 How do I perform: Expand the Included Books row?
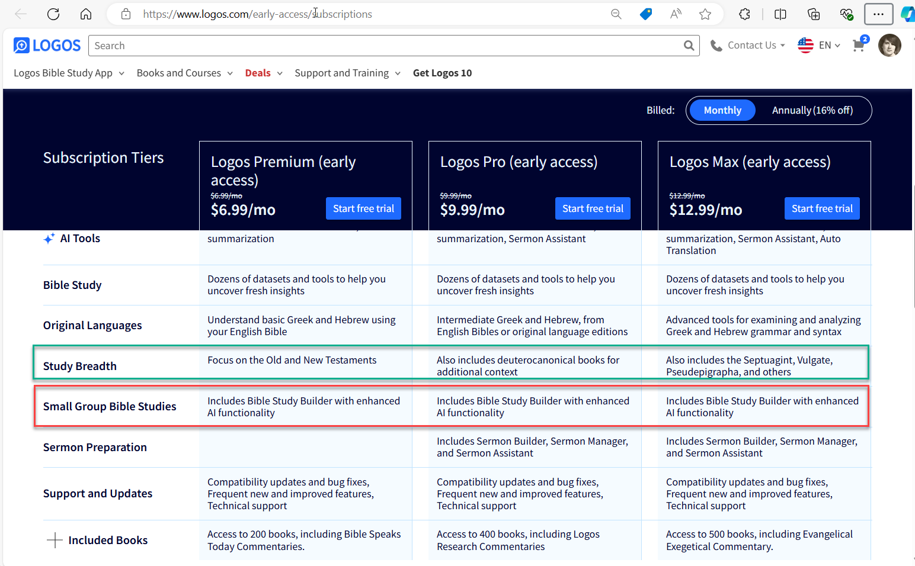(55, 540)
